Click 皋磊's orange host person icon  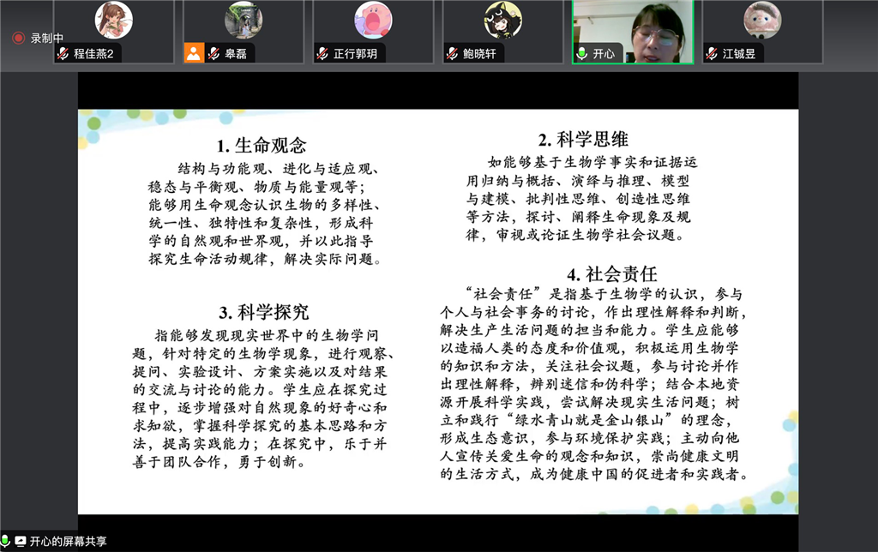tap(194, 53)
